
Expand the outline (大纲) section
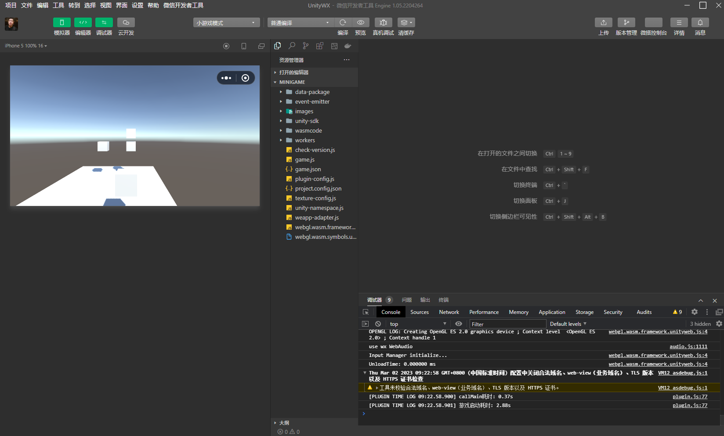coord(314,423)
